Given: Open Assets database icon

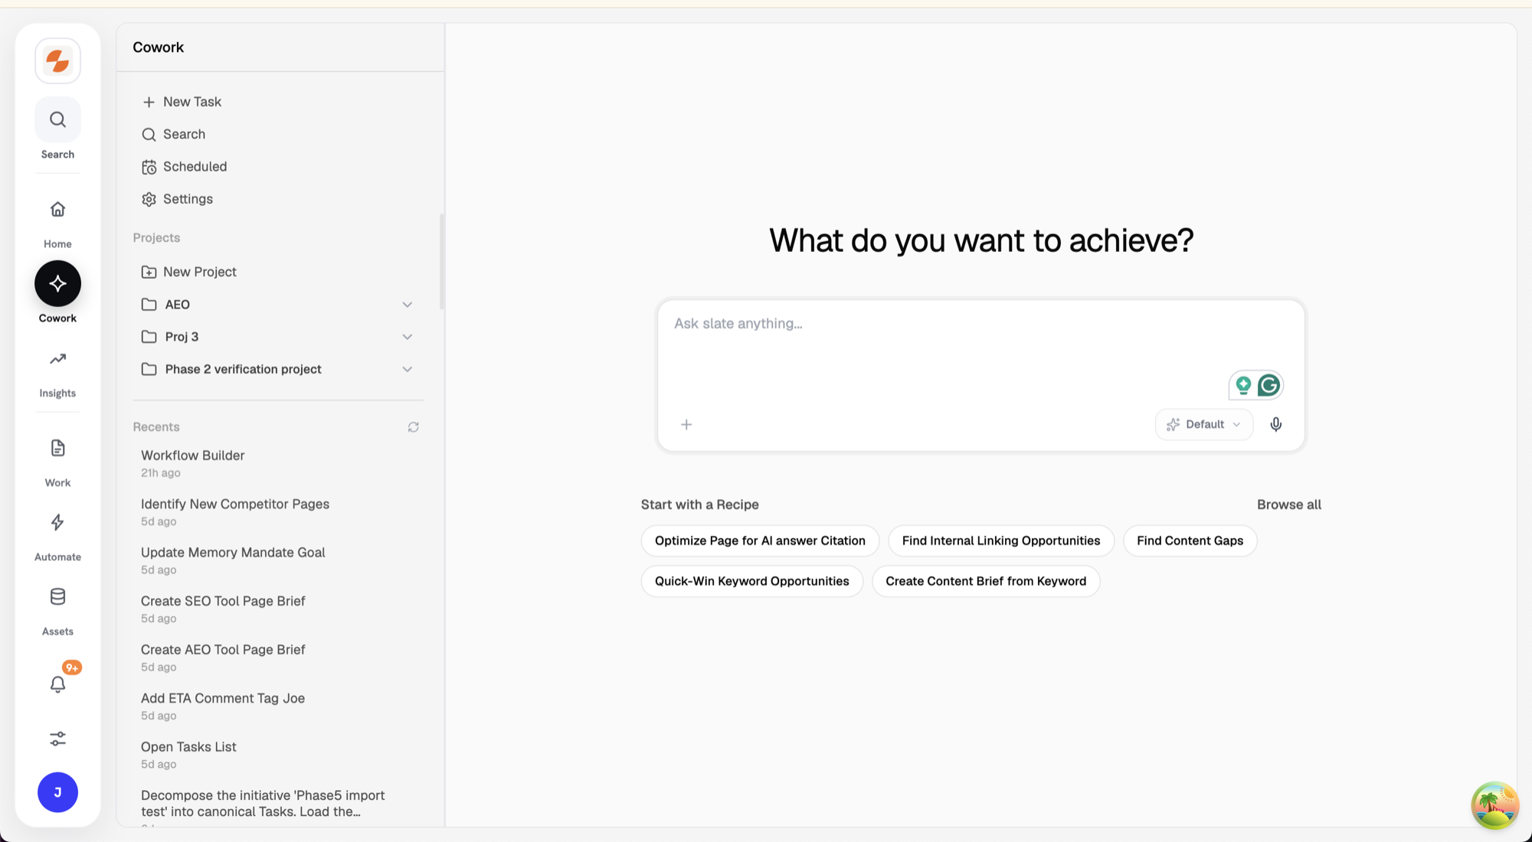Looking at the screenshot, I should (57, 596).
